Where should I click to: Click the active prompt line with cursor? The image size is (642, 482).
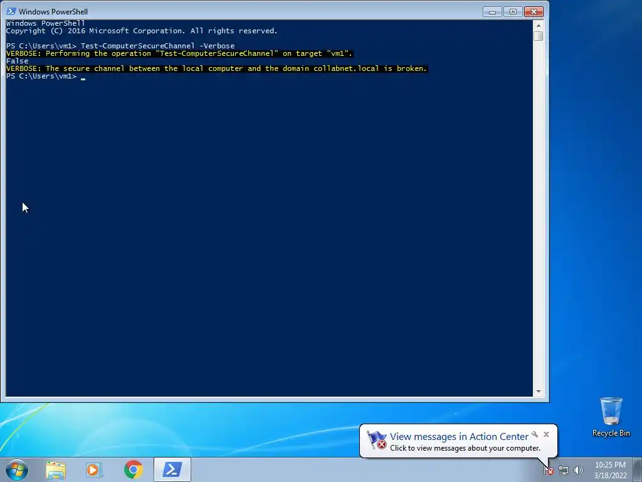tap(46, 76)
